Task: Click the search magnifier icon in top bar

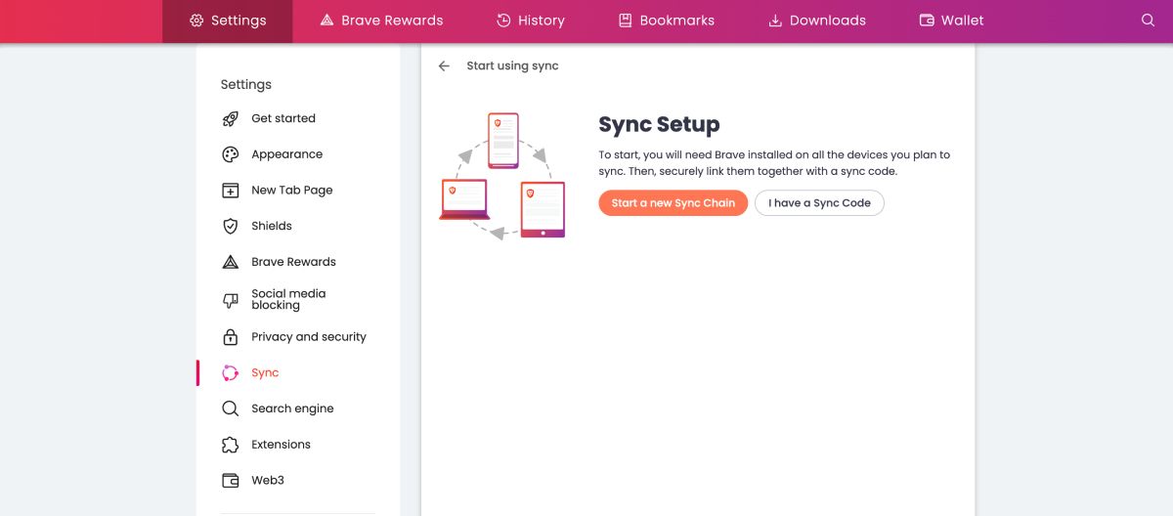Action: [x=1148, y=21]
